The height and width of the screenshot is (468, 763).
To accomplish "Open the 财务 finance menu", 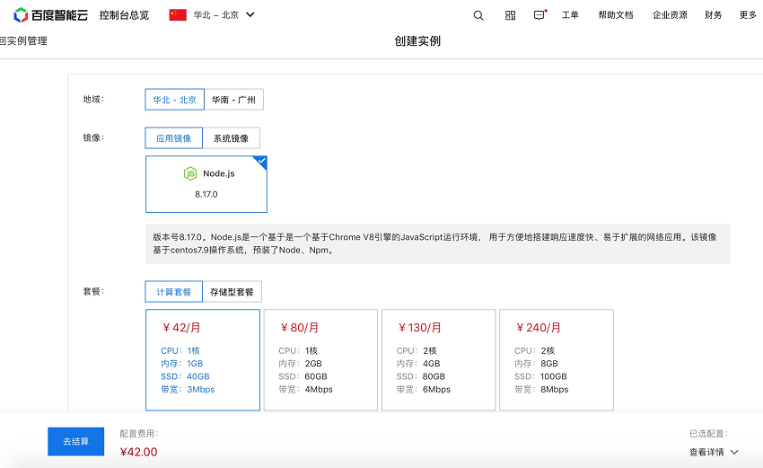I will pyautogui.click(x=713, y=15).
